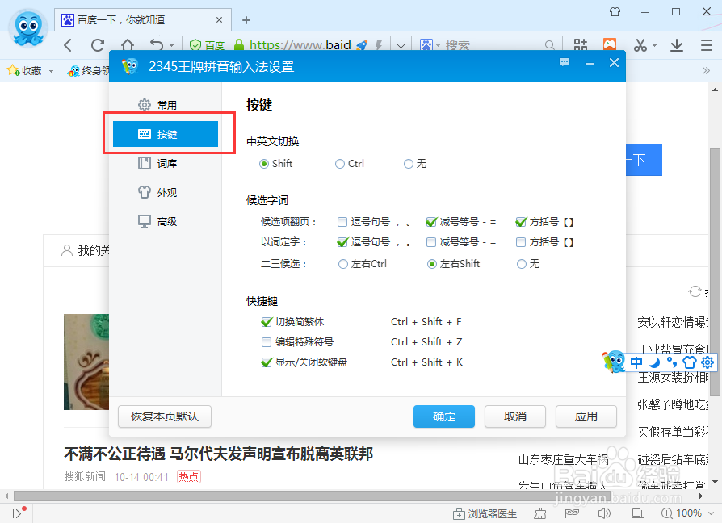Open the 高级 settings section
Viewport: 722px width, 523px height.
[x=158, y=221]
